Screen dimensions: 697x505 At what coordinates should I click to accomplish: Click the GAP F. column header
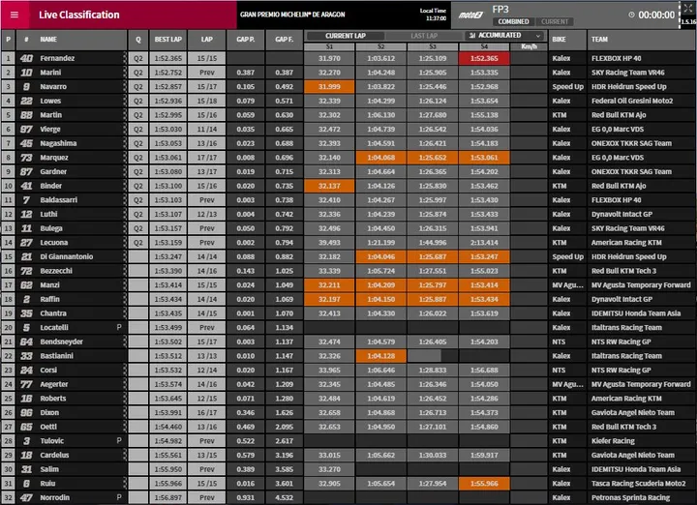coord(284,39)
